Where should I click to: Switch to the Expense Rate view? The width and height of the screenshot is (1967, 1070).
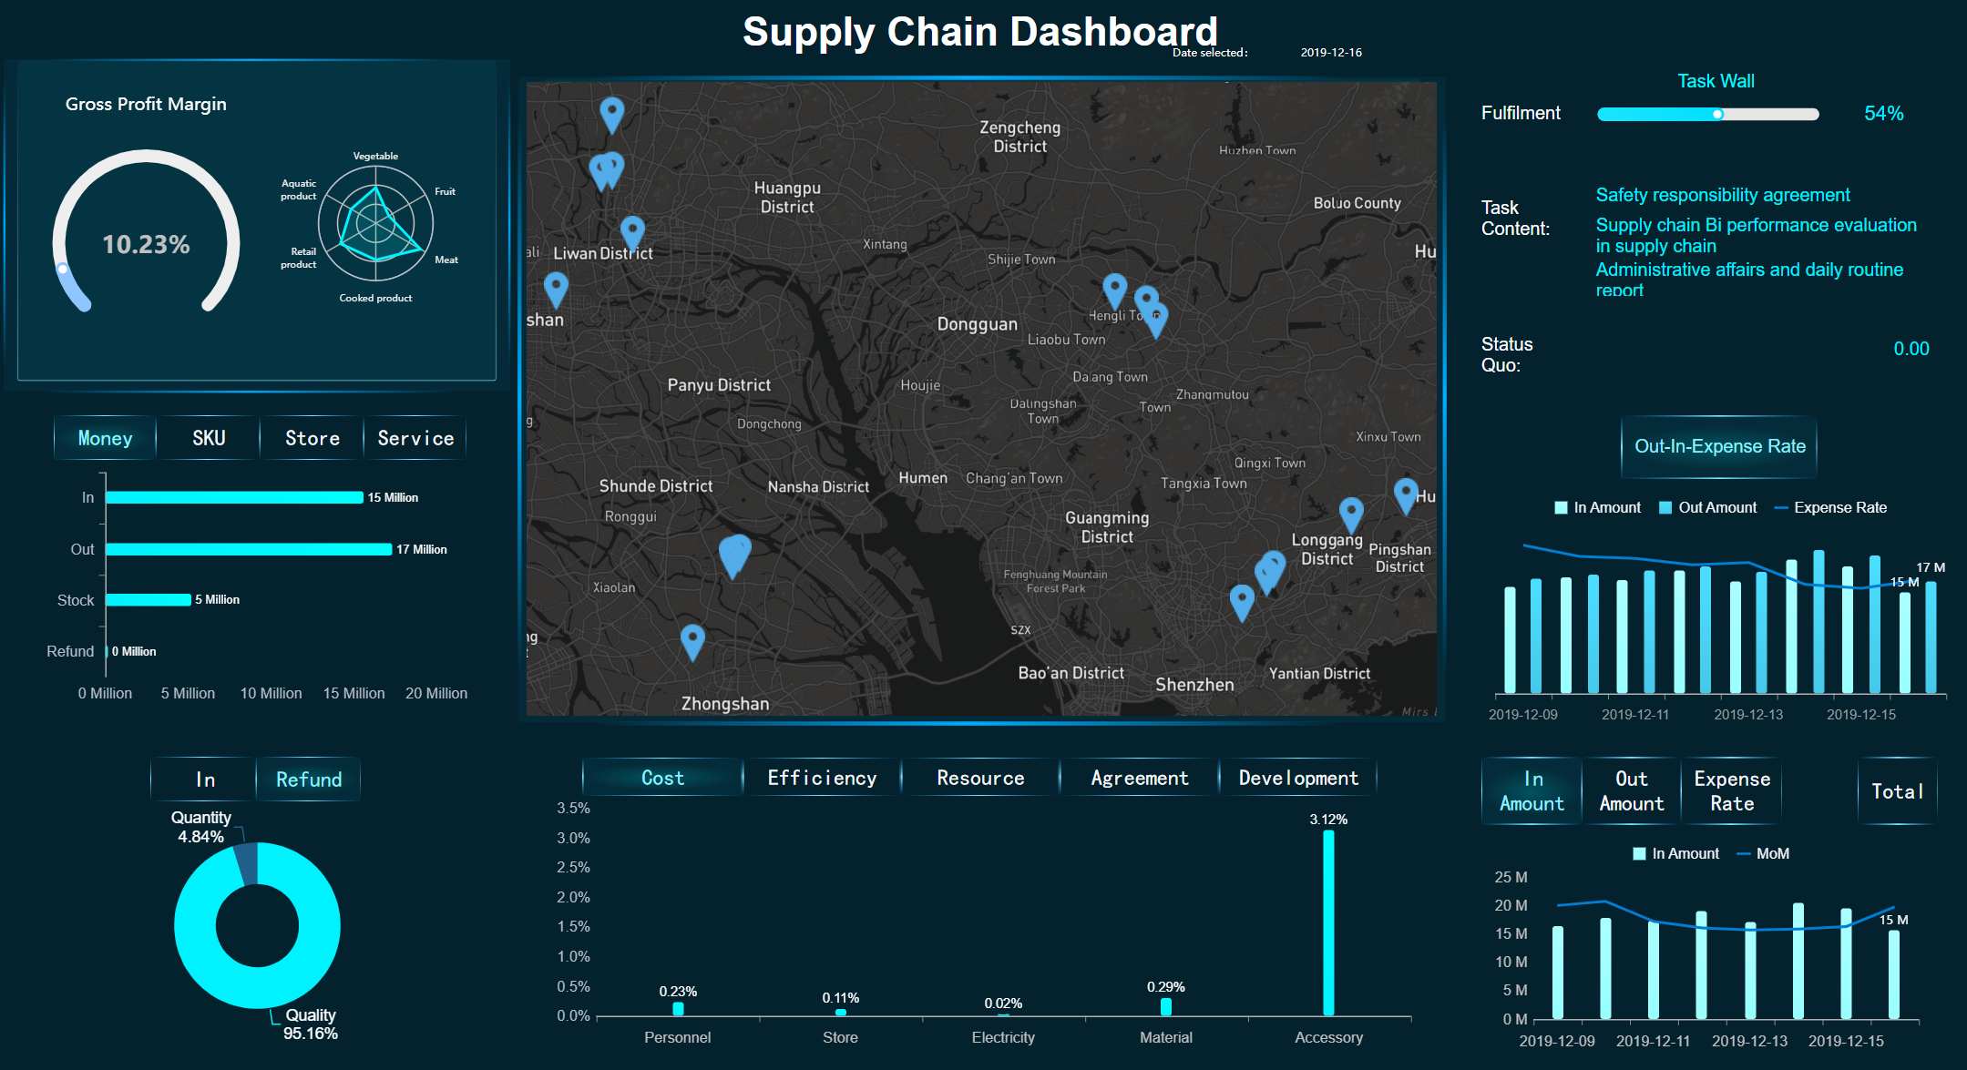[1732, 790]
